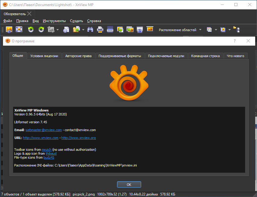Viewport: 257px width, 197px height.
Task: Open dropdown arrow next to convert icon
Action: (58, 30)
